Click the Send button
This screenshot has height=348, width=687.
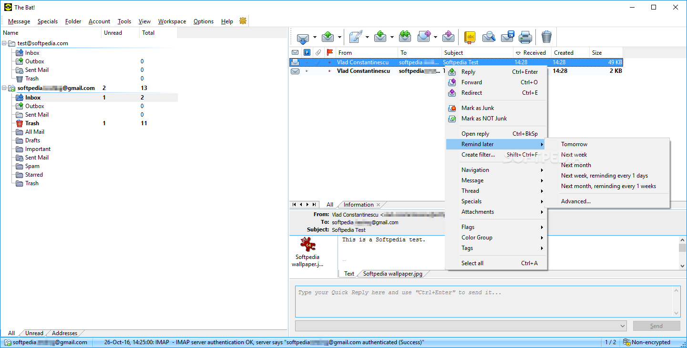coord(656,326)
